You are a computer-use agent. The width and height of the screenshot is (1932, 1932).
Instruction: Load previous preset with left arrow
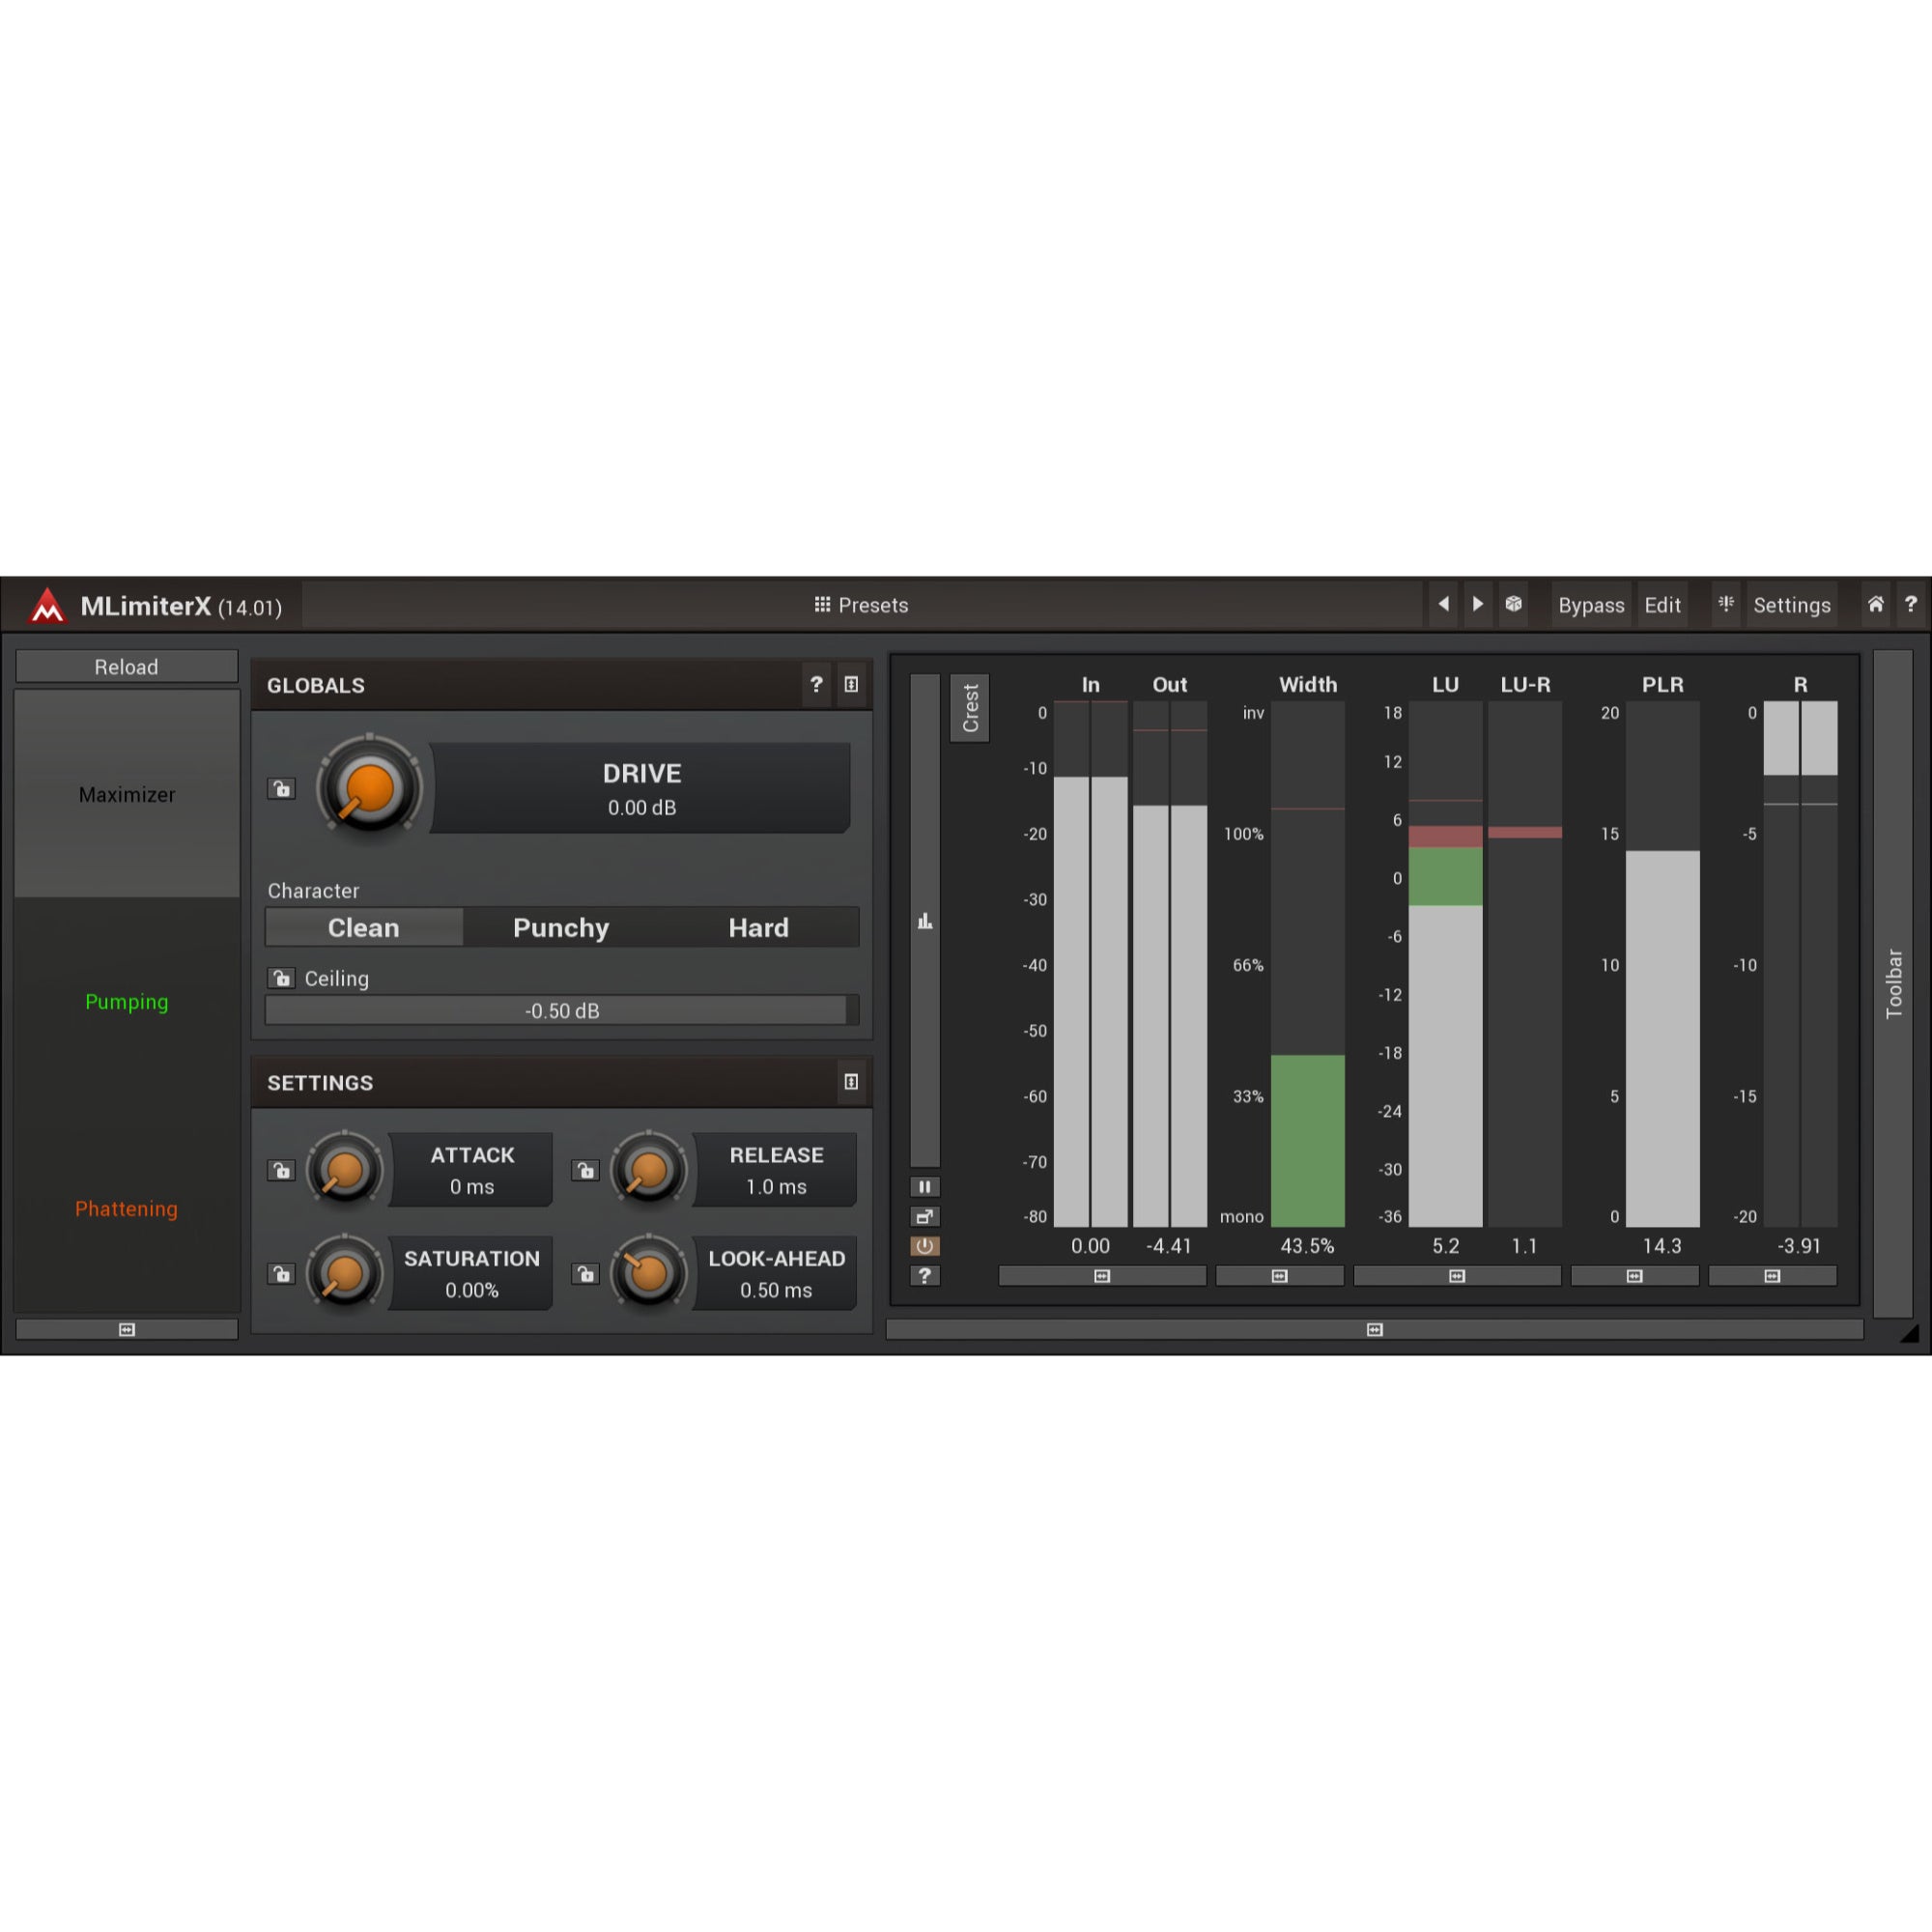pyautogui.click(x=1443, y=604)
